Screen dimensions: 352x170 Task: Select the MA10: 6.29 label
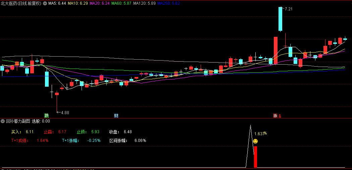point(78,3)
